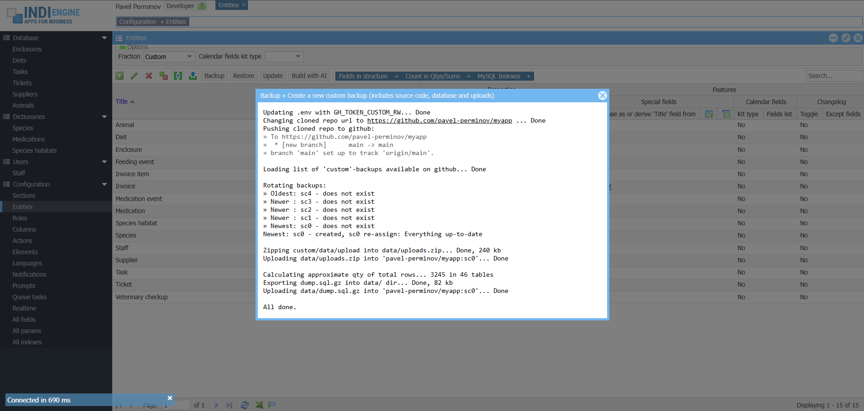Click the pencil edit icon in toolbar
This screenshot has height=411, width=864.
(134, 76)
